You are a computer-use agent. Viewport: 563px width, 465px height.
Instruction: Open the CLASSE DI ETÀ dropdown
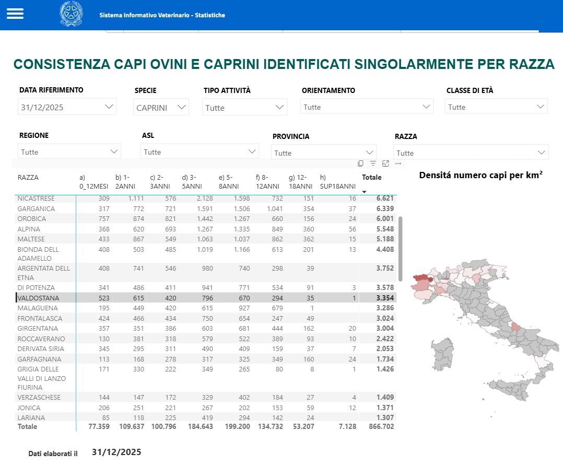(x=496, y=107)
